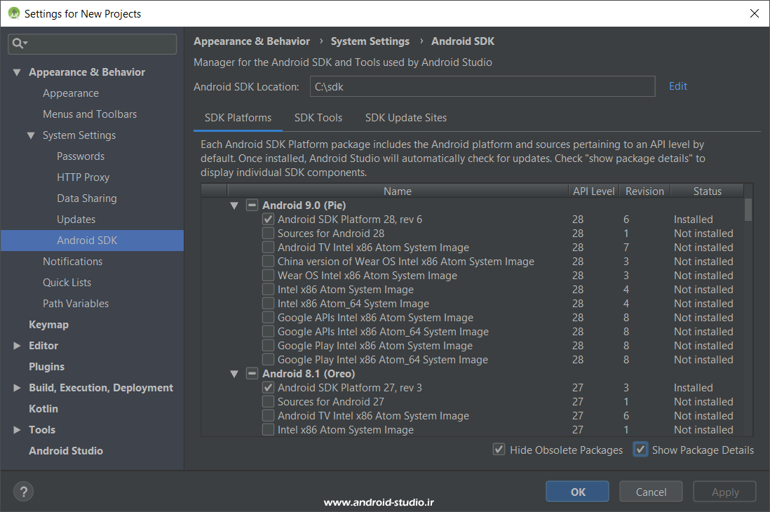Toggle Android SDK Platform 27, rev 3 checkbox
Viewport: 770px width, 512px height.
click(x=268, y=388)
